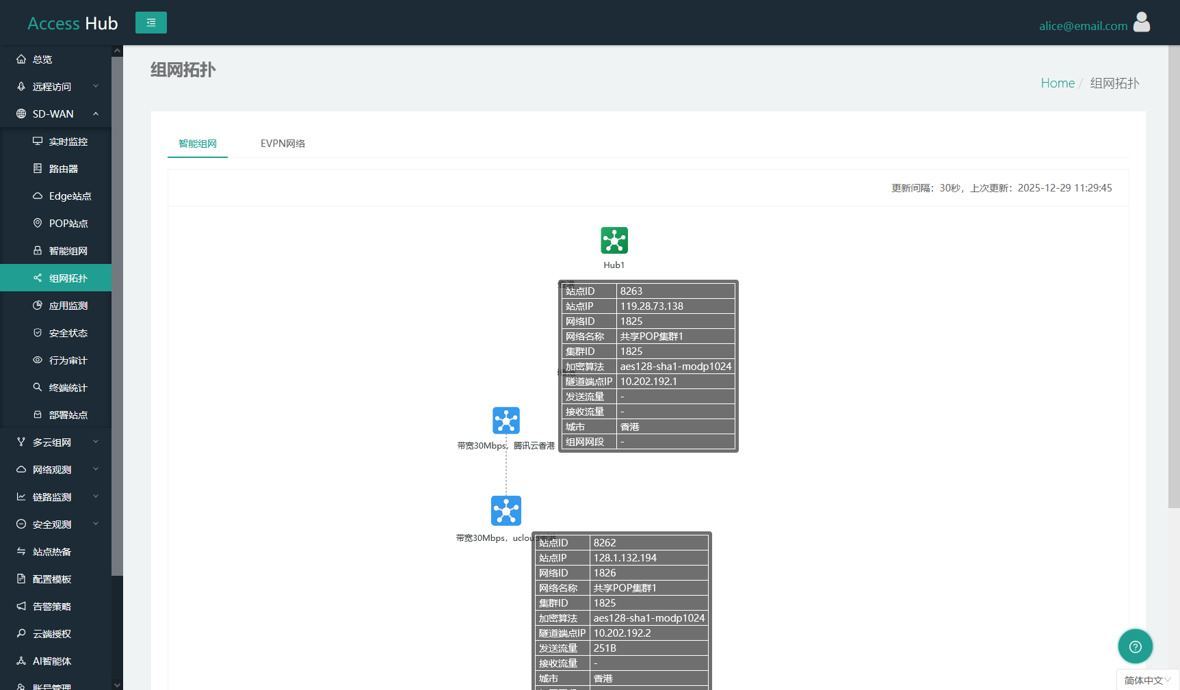Viewport: 1180px width, 690px height.
Task: Open 云端授权 menu item
Action: tap(56, 634)
